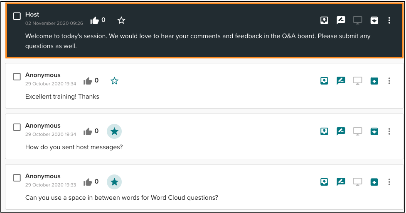Click the download-arrow icon on Host message
Image resolution: width=406 pixels, height=213 pixels.
324,20
